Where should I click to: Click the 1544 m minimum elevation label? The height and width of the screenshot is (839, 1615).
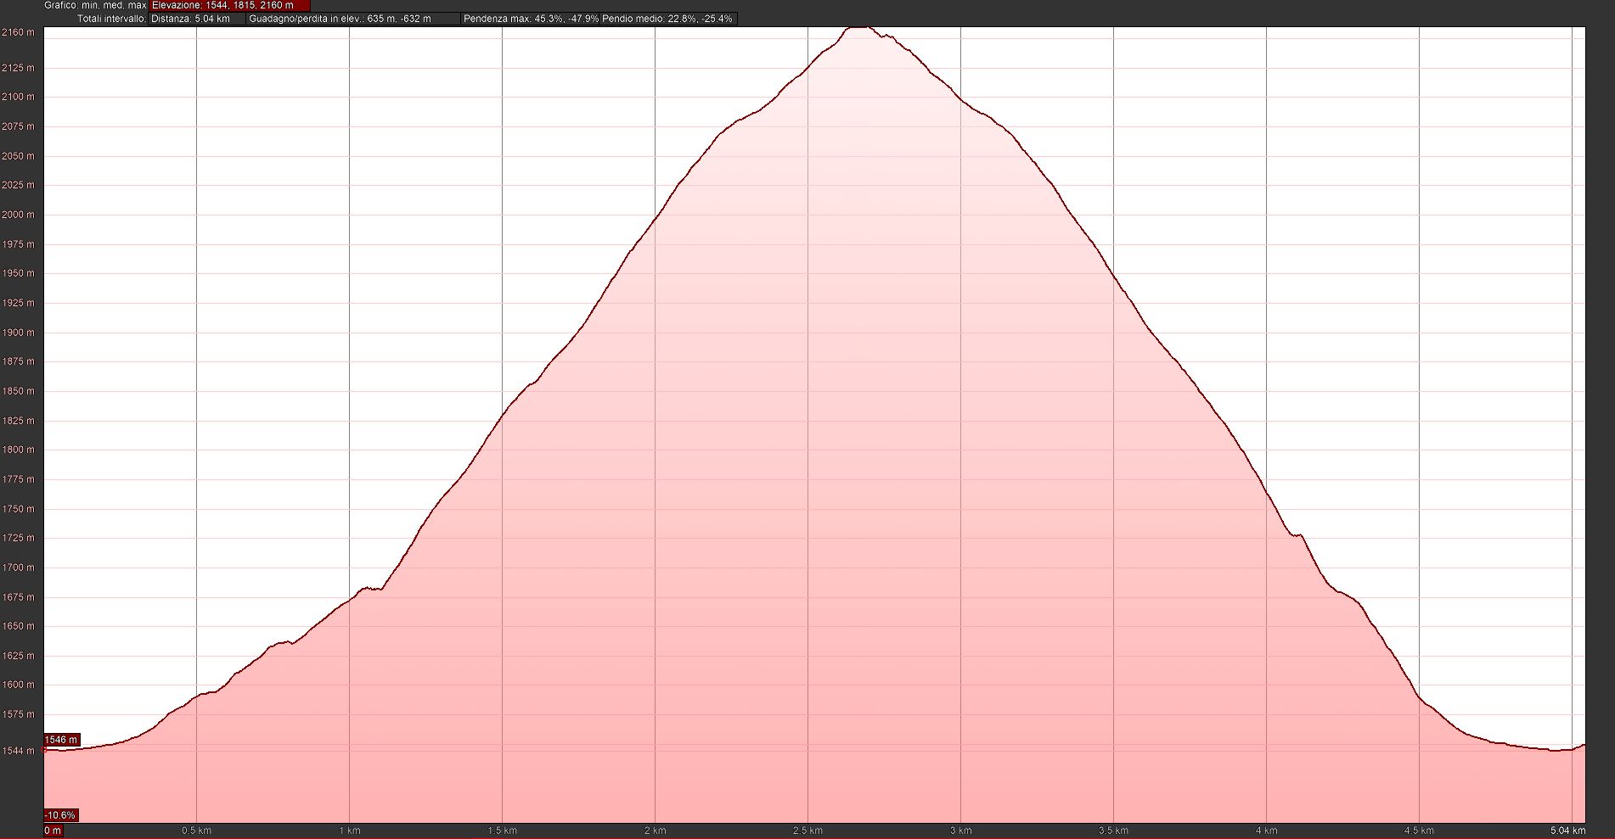tap(18, 751)
